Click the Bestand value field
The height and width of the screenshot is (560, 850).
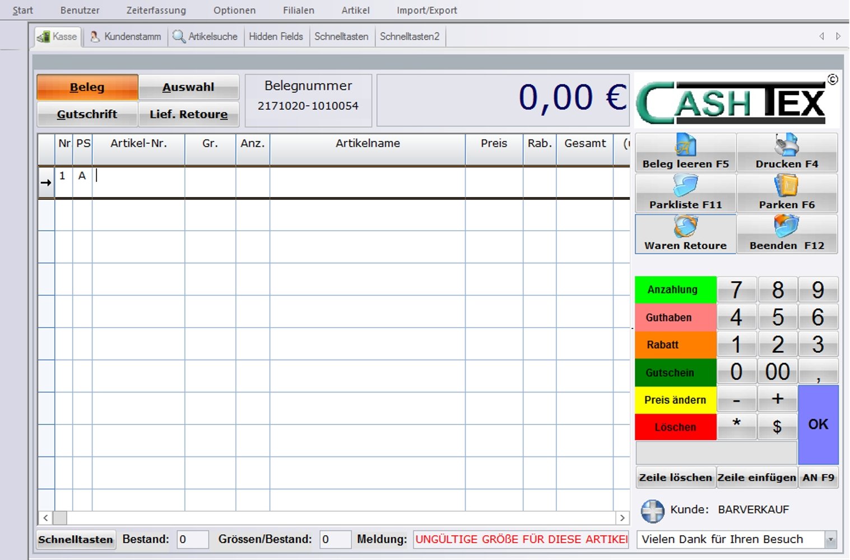tap(193, 540)
